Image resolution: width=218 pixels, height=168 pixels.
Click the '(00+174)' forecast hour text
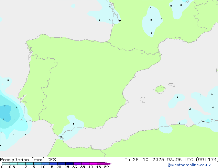207,160
